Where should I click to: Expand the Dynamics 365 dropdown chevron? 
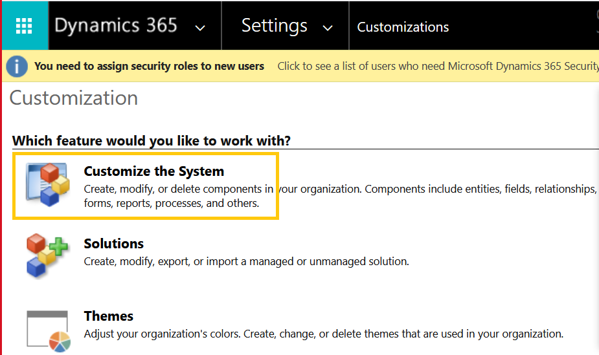200,27
